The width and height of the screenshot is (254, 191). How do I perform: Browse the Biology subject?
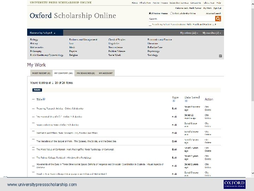34,40
